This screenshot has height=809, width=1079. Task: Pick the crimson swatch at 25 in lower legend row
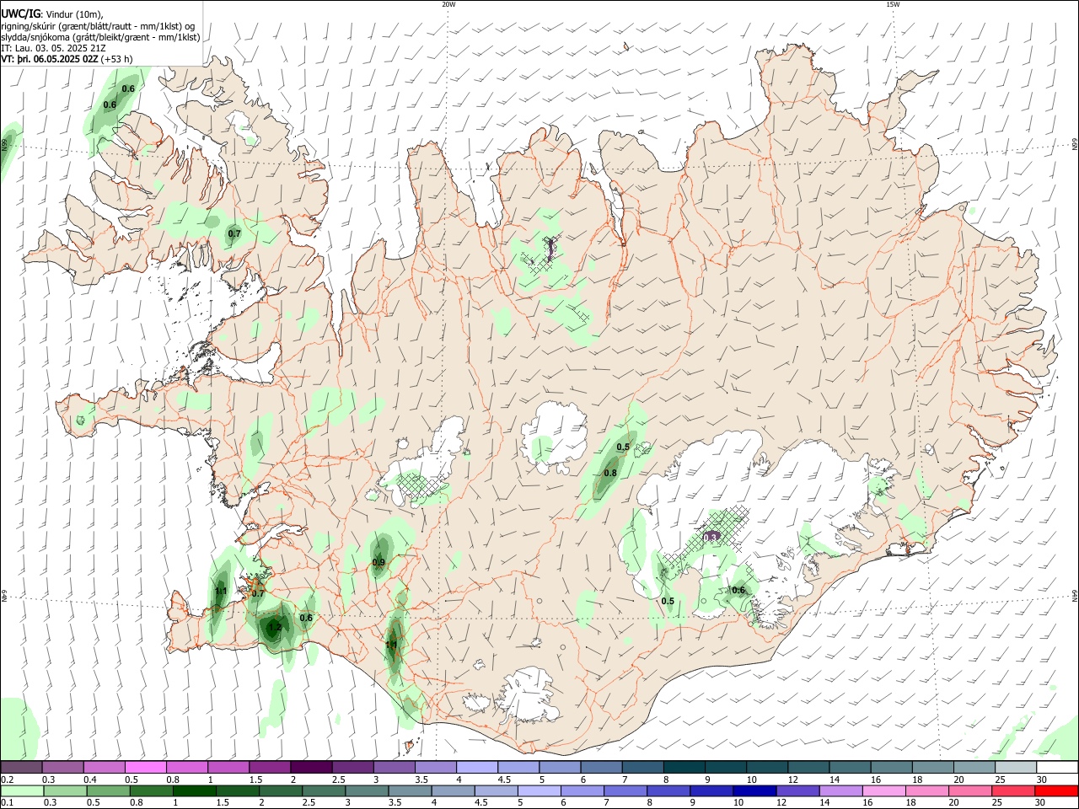pos(1013,791)
